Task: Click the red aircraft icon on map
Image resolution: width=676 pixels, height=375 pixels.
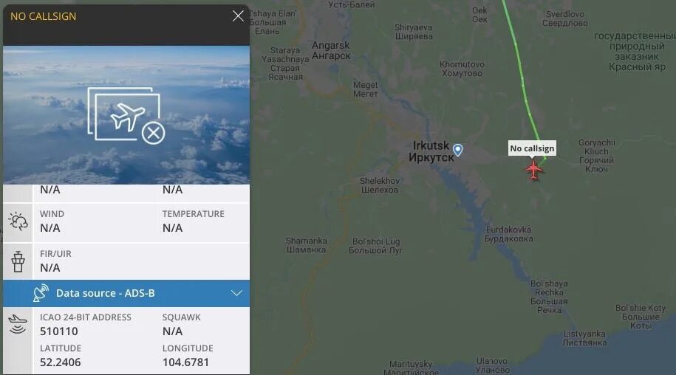Action: [x=533, y=170]
